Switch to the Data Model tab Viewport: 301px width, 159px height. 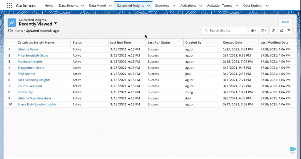click(x=97, y=6)
